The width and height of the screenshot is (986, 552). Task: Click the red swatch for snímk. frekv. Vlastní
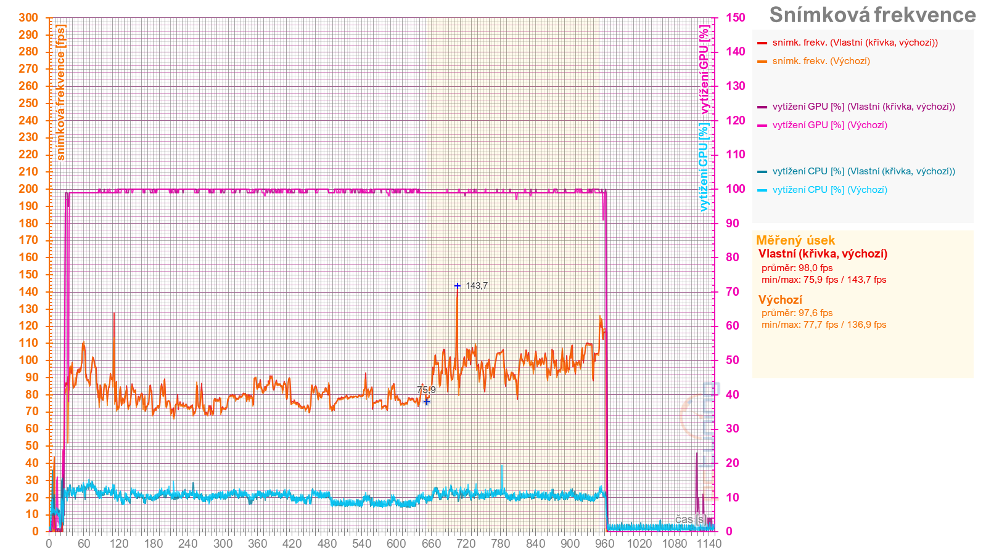pos(762,43)
